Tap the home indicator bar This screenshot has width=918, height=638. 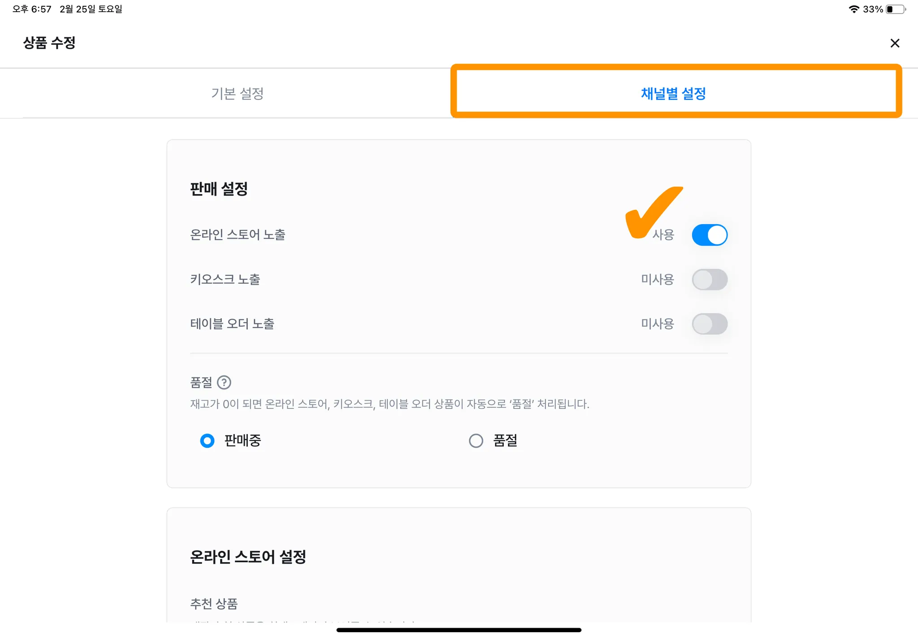[x=459, y=630]
